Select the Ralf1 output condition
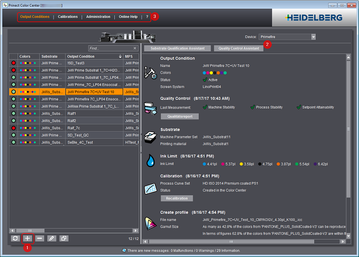The height and width of the screenshot is (257, 359). point(74,114)
